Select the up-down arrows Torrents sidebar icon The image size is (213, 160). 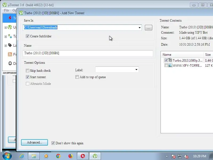point(10,36)
